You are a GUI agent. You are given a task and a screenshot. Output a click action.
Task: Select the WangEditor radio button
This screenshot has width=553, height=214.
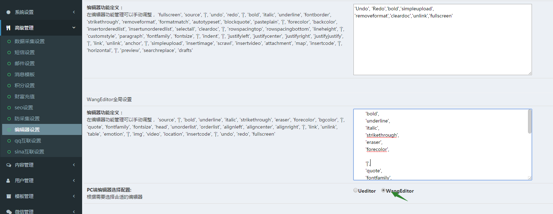(383, 190)
